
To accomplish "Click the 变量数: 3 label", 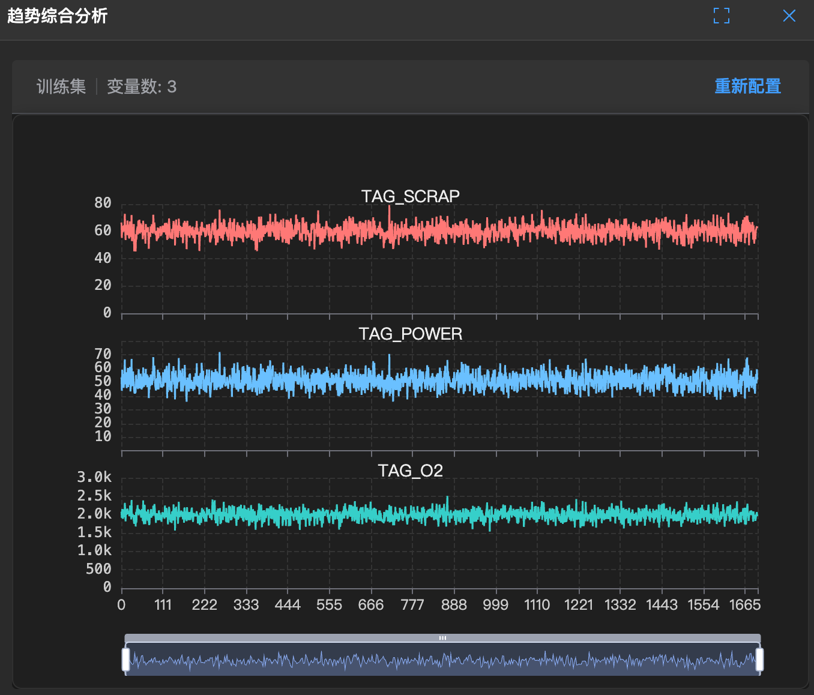I will click(142, 87).
